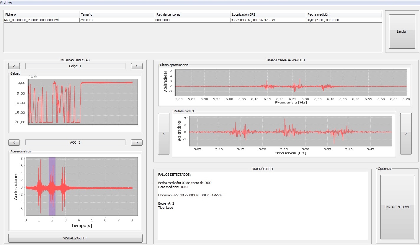Click purple highlighted region in accelerometer chart
Screen dimensions: 420x245
(52, 186)
